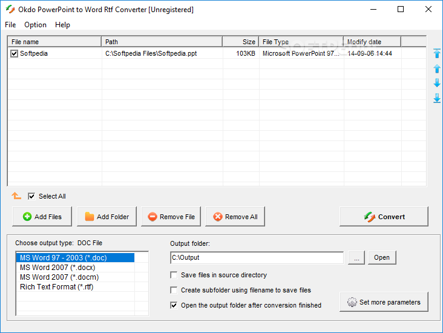Sort by the File Type column header

point(301,42)
